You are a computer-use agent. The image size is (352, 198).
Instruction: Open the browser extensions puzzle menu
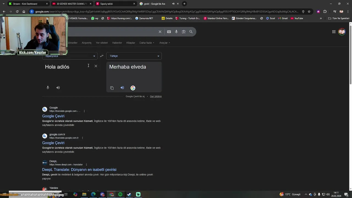(x=325, y=12)
